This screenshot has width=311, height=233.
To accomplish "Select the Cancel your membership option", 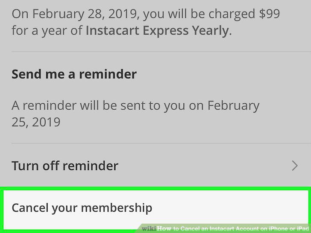I will [155, 209].
